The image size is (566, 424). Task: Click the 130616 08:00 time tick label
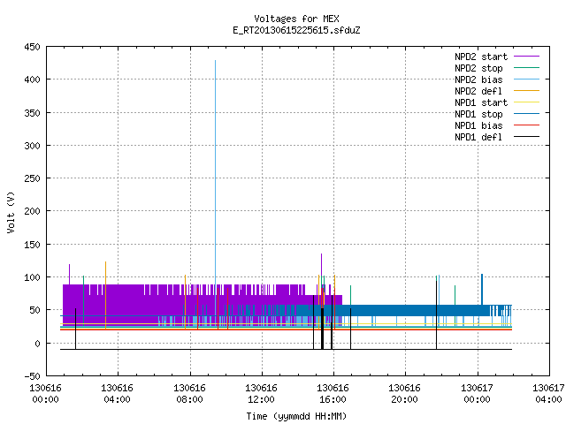(189, 394)
